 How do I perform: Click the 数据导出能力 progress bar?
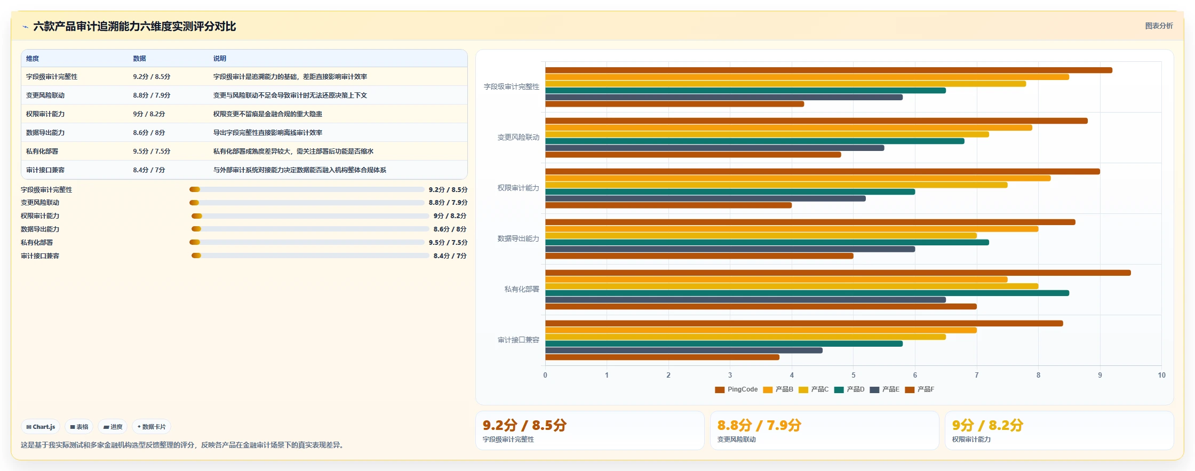coord(310,229)
